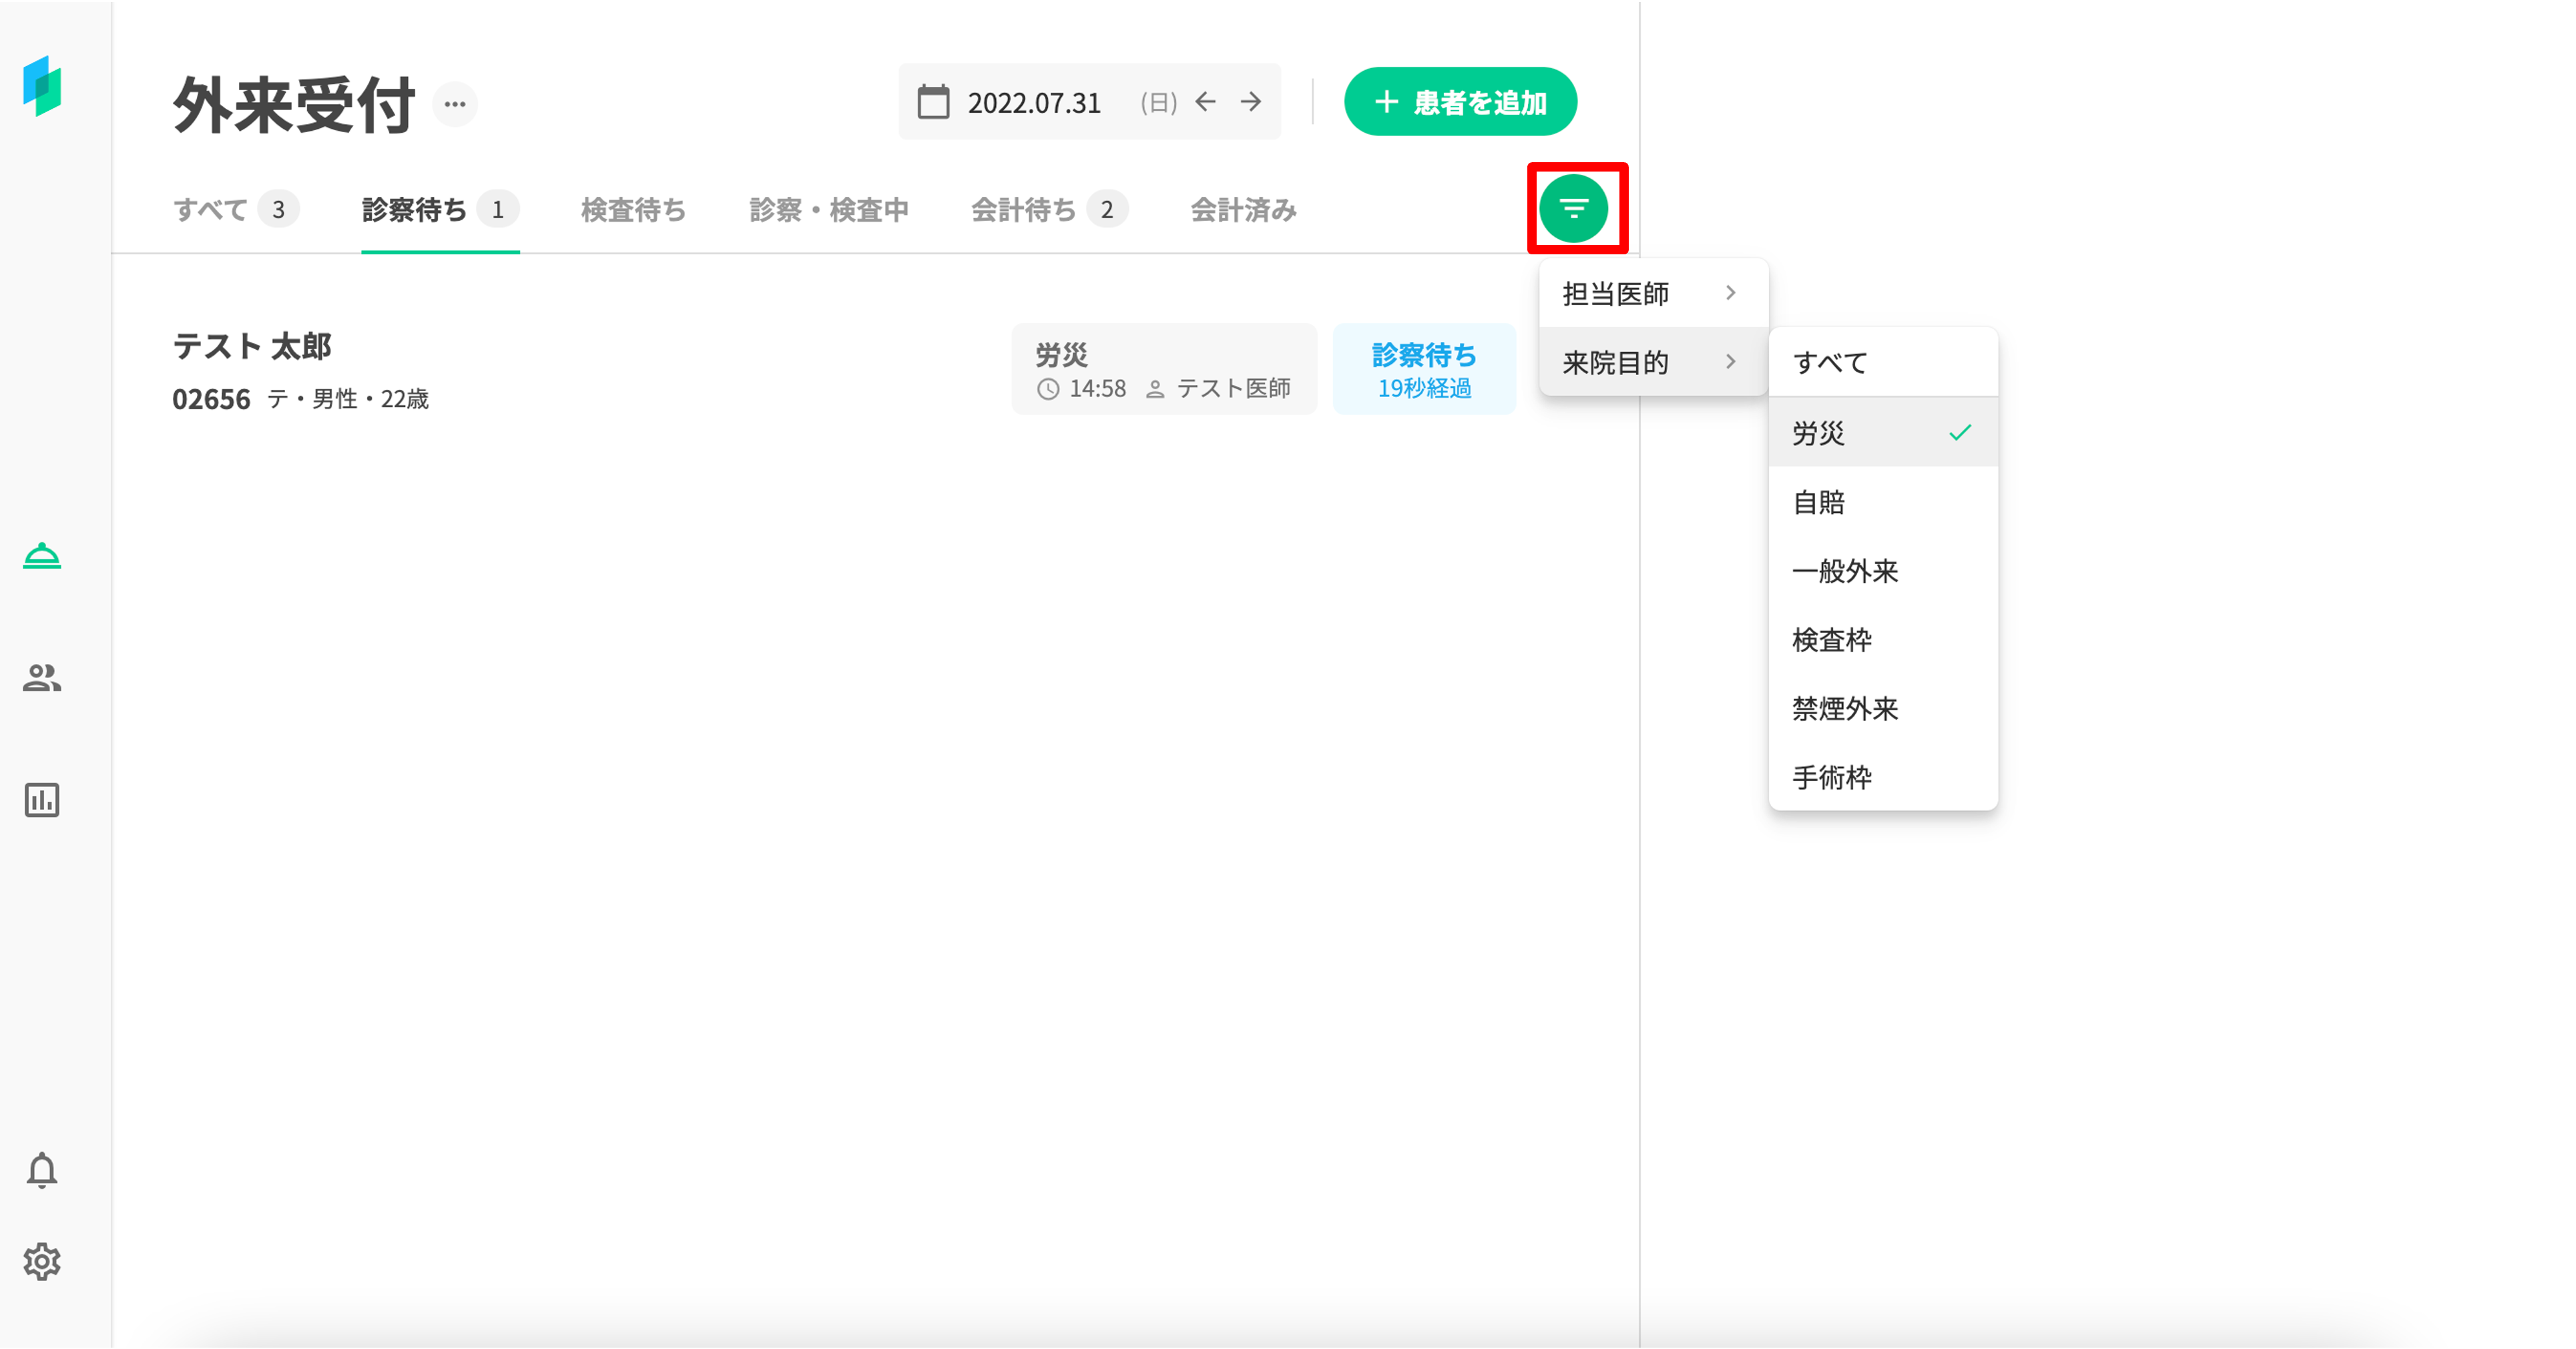The height and width of the screenshot is (1349, 2576).
Task: Open the reception bell sidebar icon
Action: 42,556
